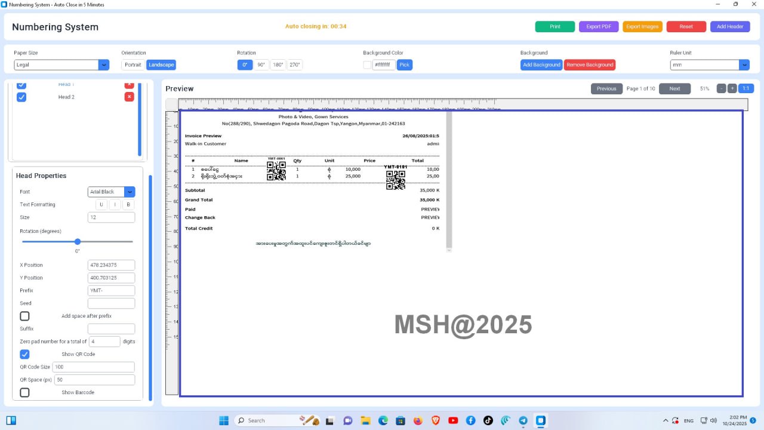Disable the Show QR Code checkbox

pos(24,354)
